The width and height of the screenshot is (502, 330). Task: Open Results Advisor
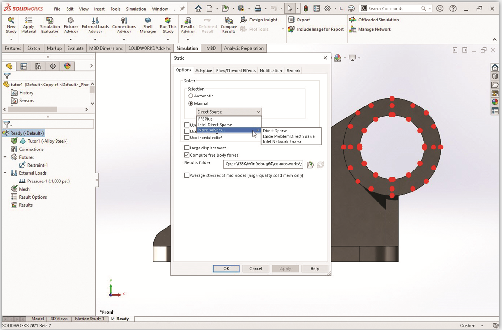click(x=188, y=25)
